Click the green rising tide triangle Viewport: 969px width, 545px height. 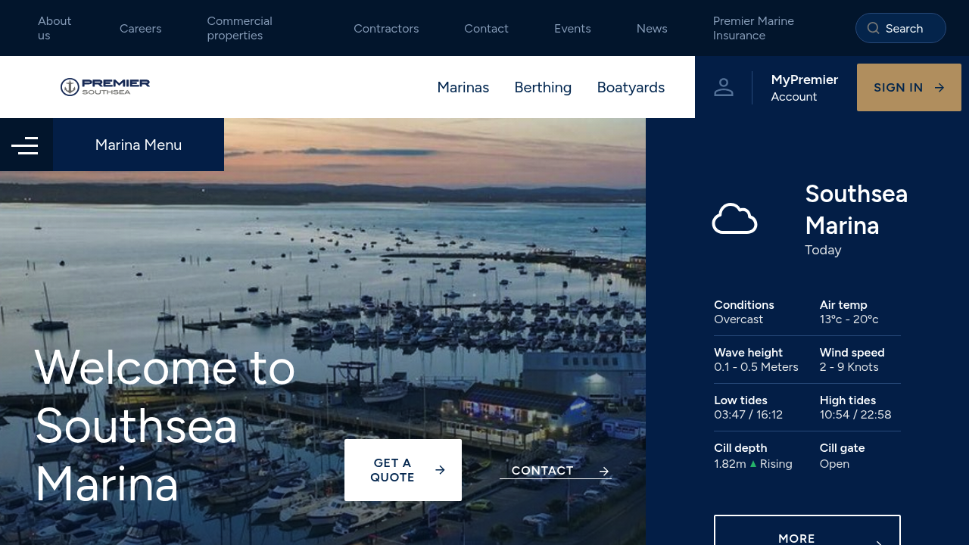[x=753, y=464]
